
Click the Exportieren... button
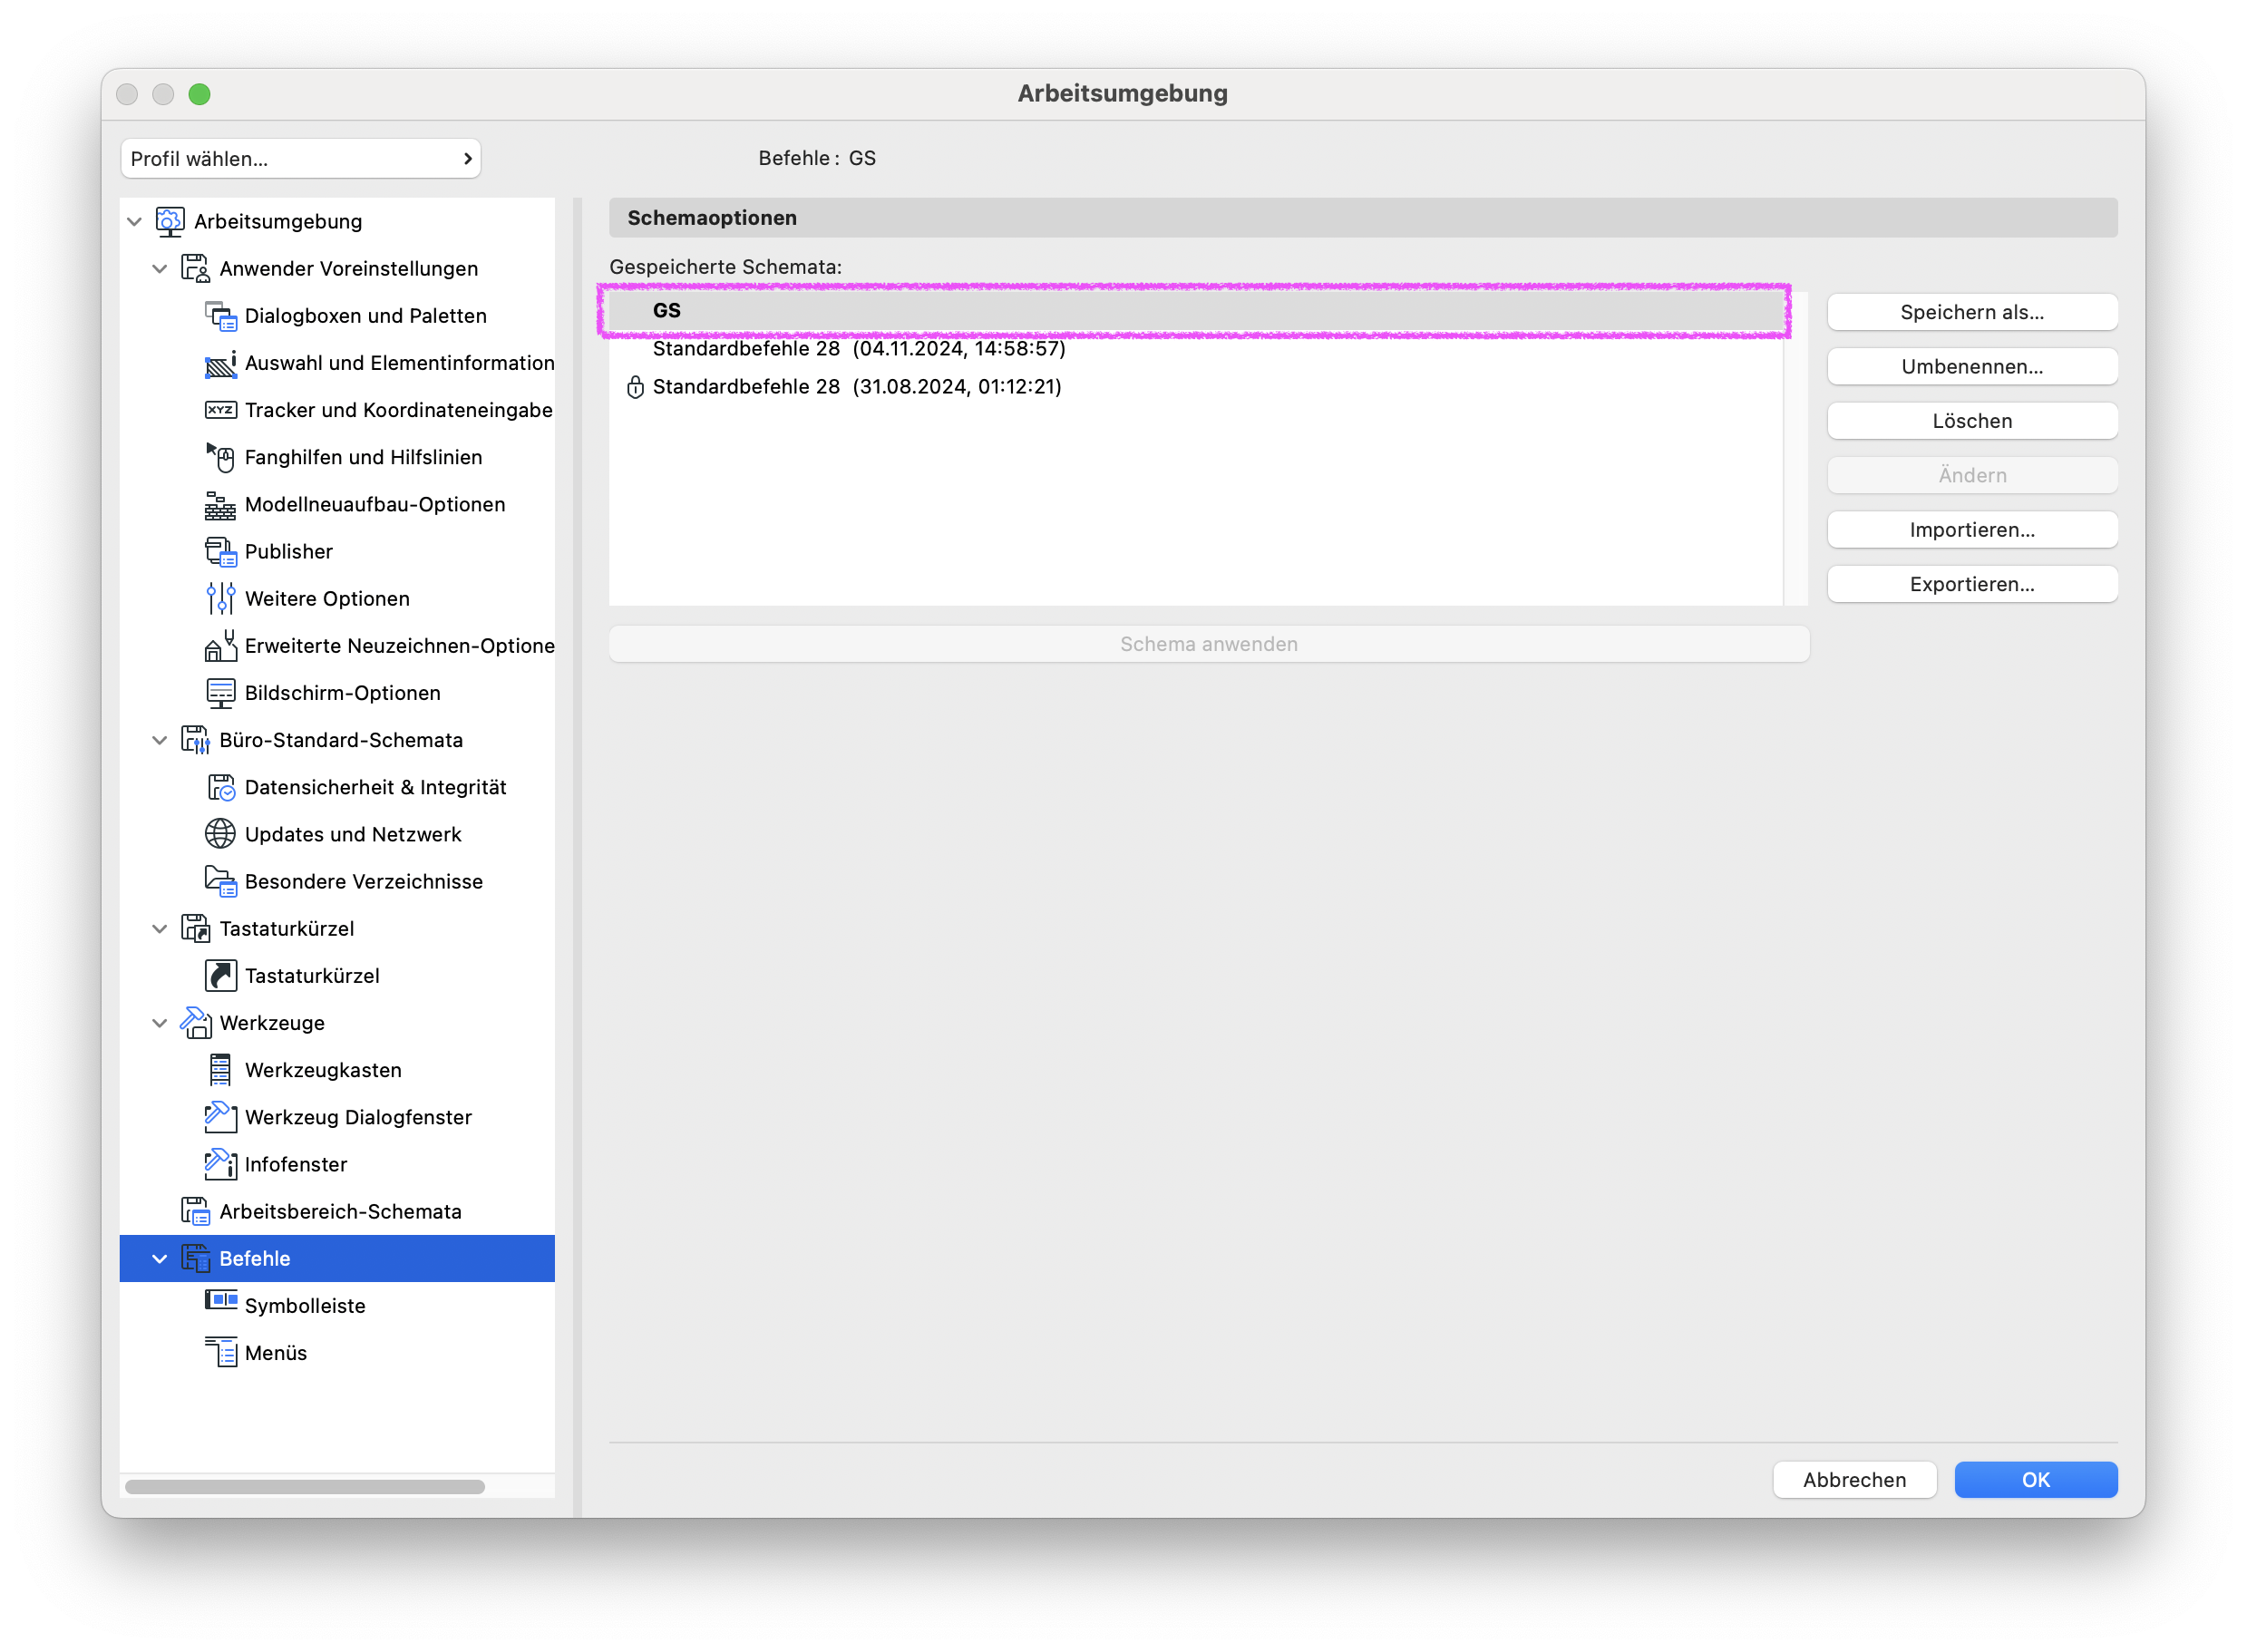(x=1972, y=584)
